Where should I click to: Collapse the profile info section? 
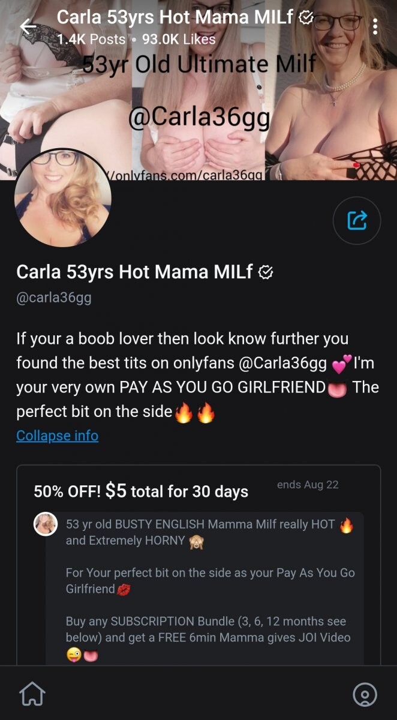[57, 436]
